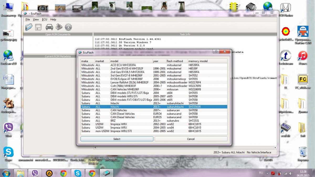Open the File menu
Viewport: 315px width, 177px height.
pos(28,19)
